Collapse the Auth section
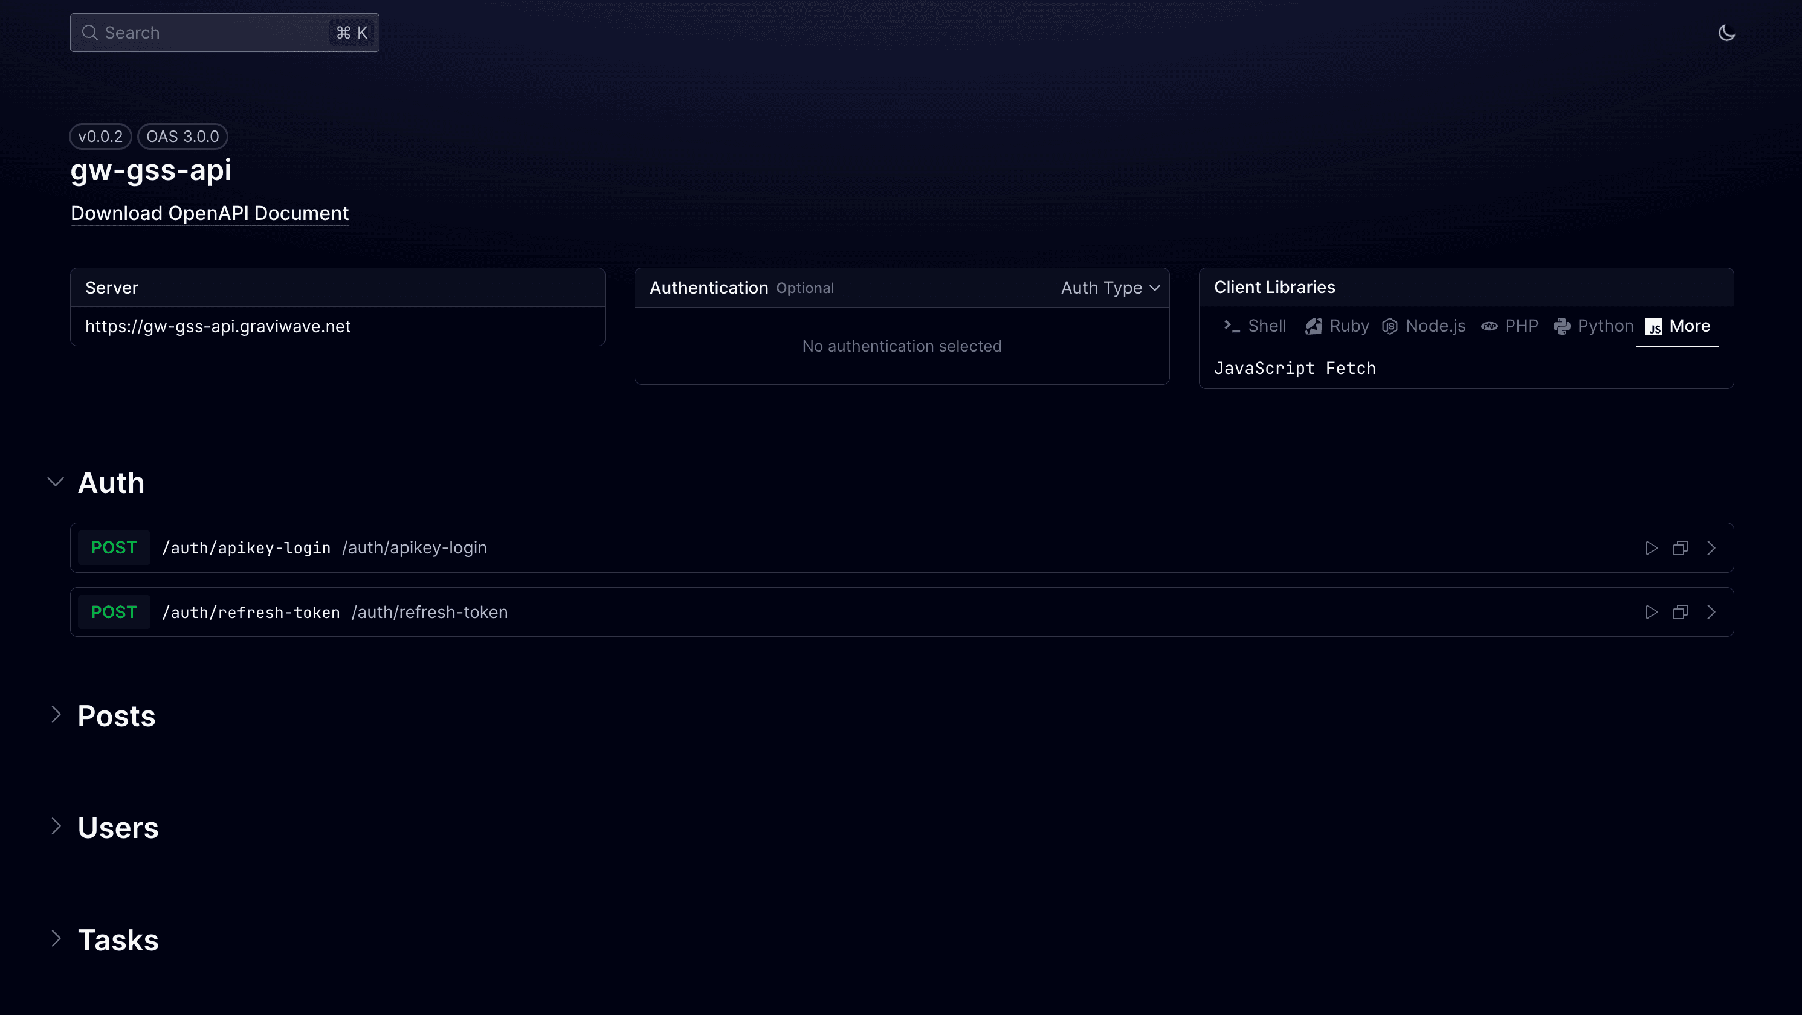 [x=56, y=482]
